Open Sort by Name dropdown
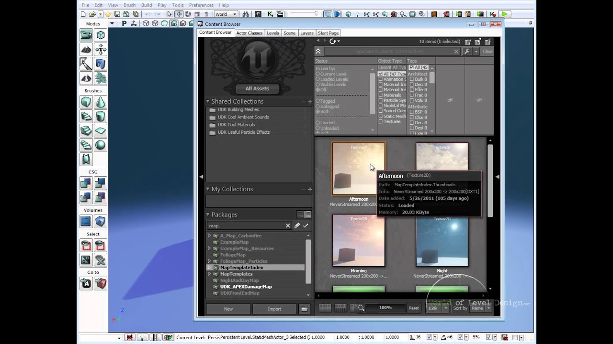 480,308
